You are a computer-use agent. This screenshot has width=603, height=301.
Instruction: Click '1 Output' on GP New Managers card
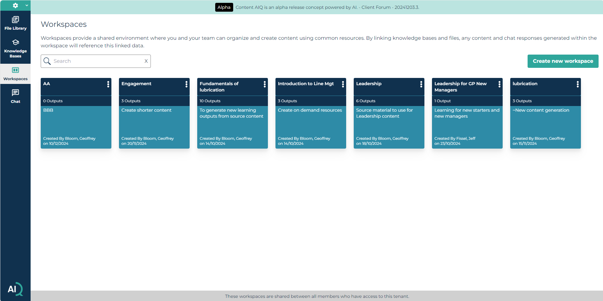[443, 101]
